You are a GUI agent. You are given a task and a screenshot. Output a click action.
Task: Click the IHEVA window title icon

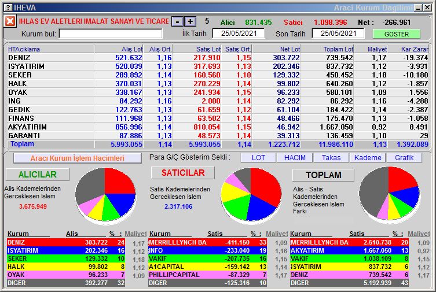6,8
